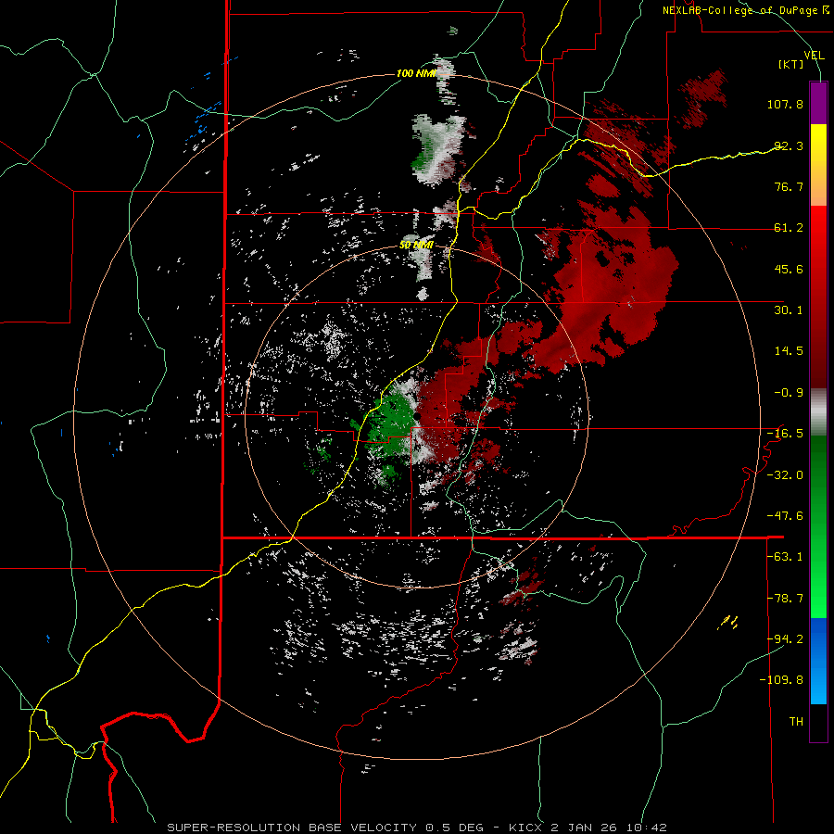Screen dimensions: 834x834
Task: Click the NEXLAB-College of DuPage label
Action: pos(746,10)
